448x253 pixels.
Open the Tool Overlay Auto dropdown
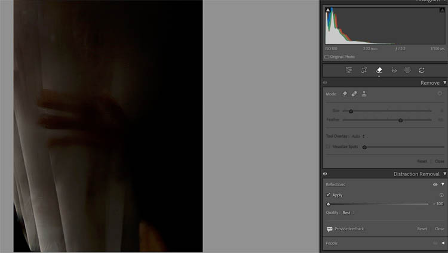358,136
